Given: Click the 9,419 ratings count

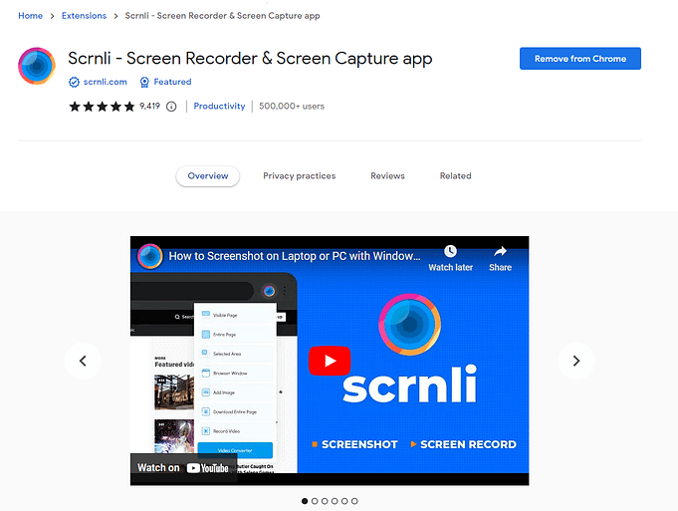Looking at the screenshot, I should click(x=149, y=106).
